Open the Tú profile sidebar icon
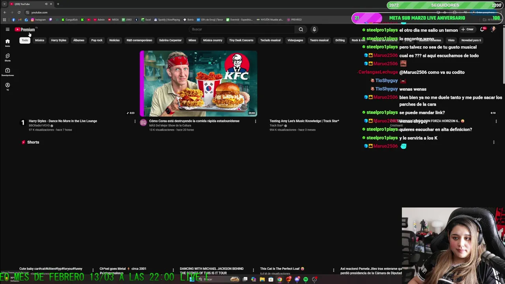Image resolution: width=505 pixels, height=284 pixels. (x=7, y=86)
